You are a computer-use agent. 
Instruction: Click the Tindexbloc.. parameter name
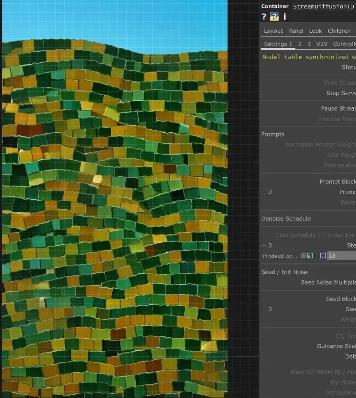click(x=280, y=256)
